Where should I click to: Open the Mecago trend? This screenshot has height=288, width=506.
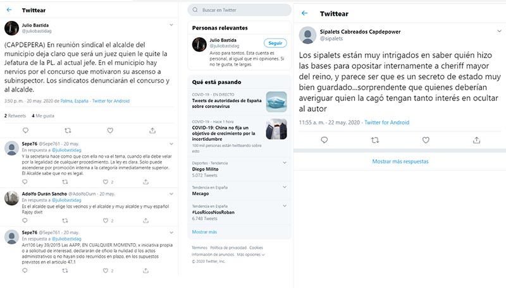(x=240, y=190)
